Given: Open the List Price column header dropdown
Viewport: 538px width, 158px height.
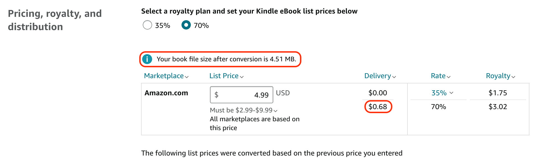Looking at the screenshot, I should [x=226, y=76].
